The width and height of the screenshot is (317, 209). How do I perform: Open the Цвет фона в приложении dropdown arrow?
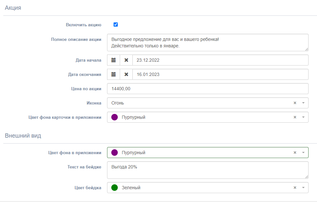point(303,153)
